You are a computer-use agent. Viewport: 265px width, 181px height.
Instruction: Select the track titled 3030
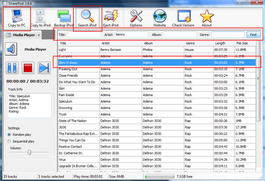157,127
